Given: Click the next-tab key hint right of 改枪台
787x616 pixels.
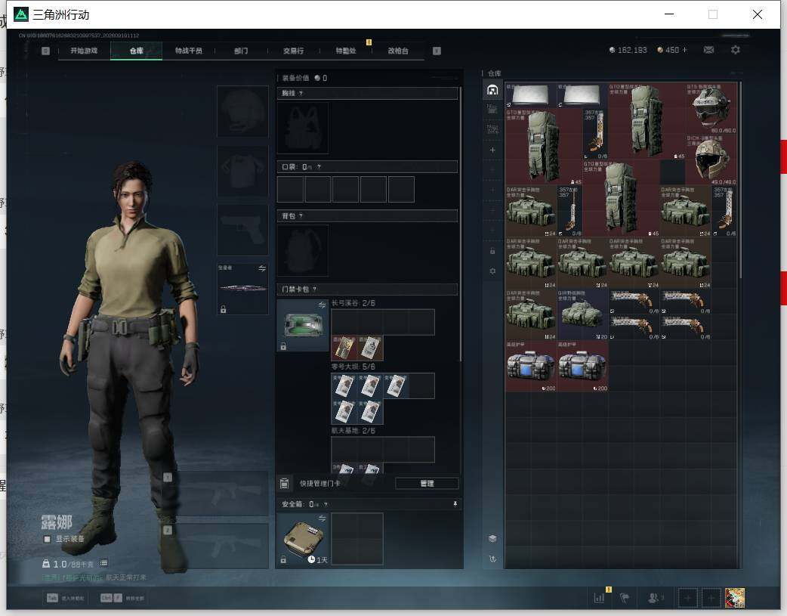Looking at the screenshot, I should [437, 51].
